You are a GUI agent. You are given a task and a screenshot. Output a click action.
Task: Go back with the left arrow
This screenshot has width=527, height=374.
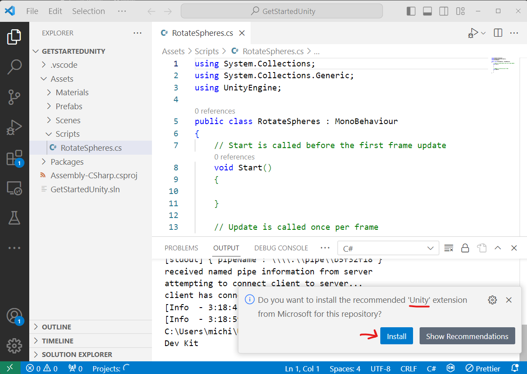(151, 11)
